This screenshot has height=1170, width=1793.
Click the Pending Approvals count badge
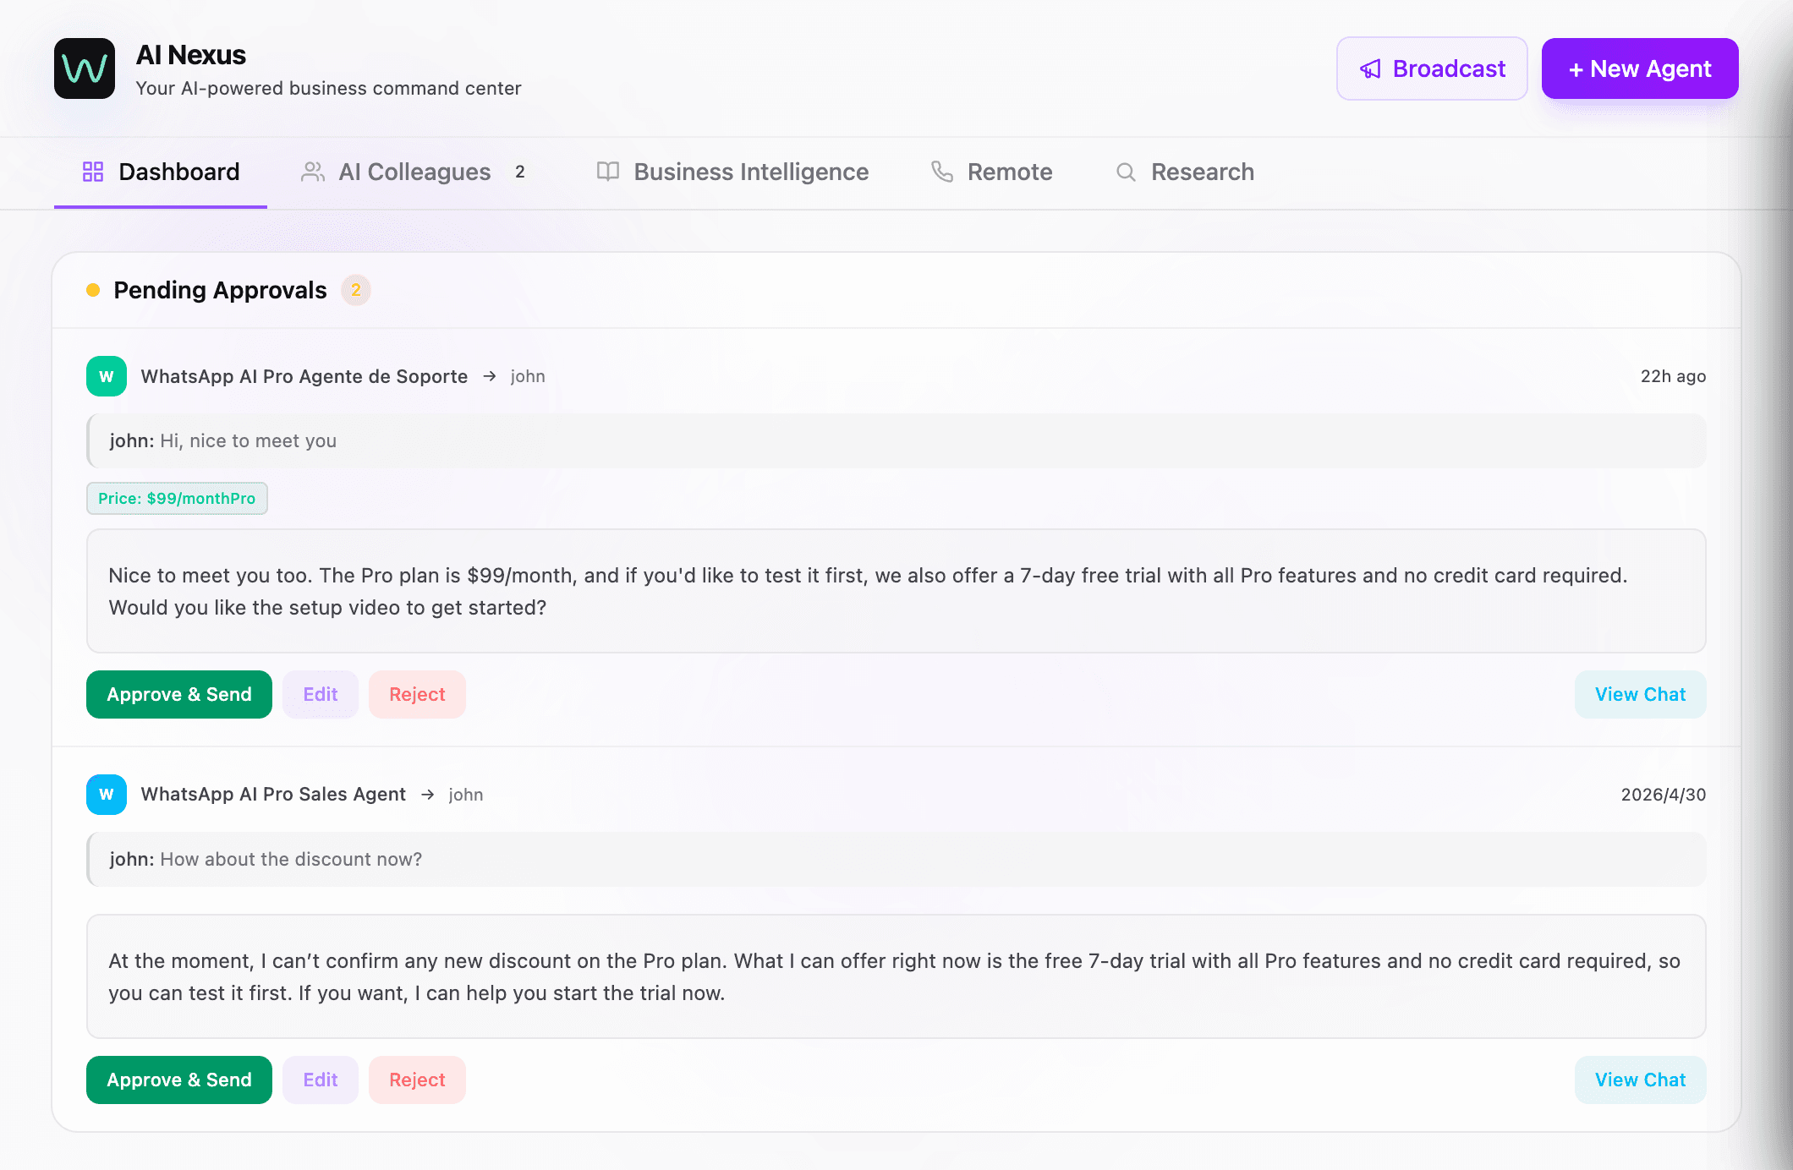click(x=356, y=290)
